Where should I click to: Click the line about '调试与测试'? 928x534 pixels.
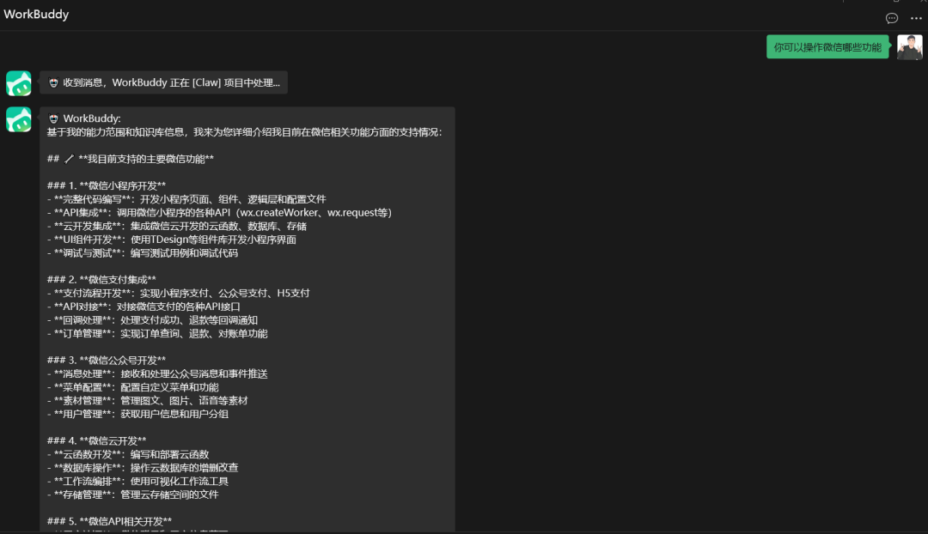click(x=143, y=253)
